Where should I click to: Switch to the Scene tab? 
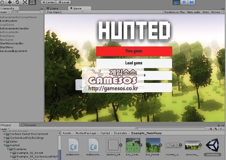[52, 8]
